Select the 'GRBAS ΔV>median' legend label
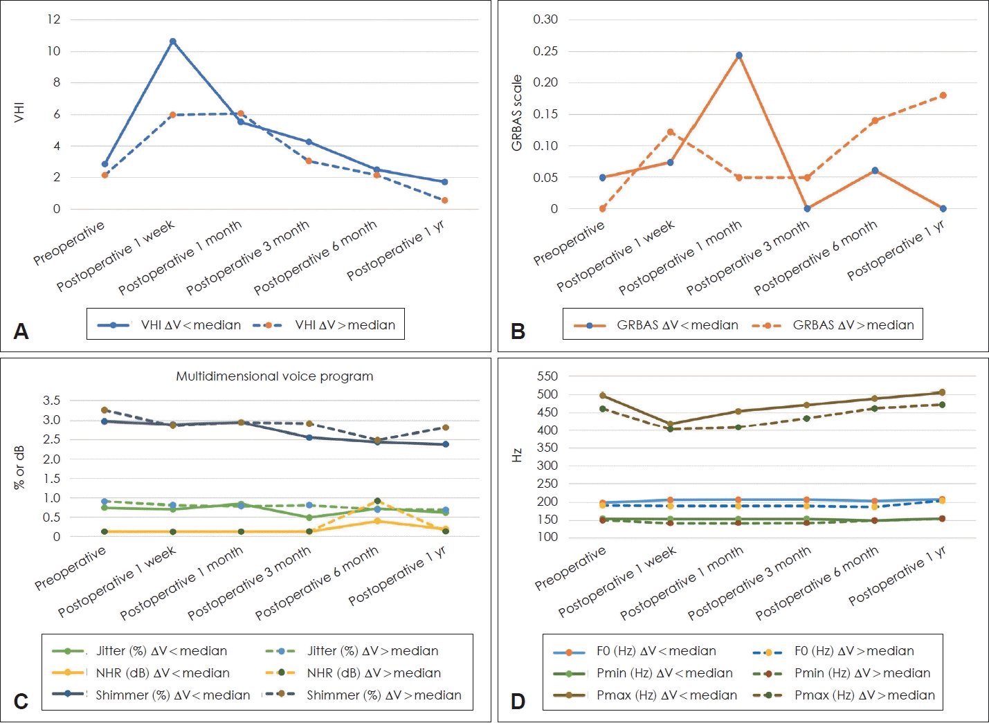Image resolution: width=989 pixels, height=723 pixels. click(853, 325)
